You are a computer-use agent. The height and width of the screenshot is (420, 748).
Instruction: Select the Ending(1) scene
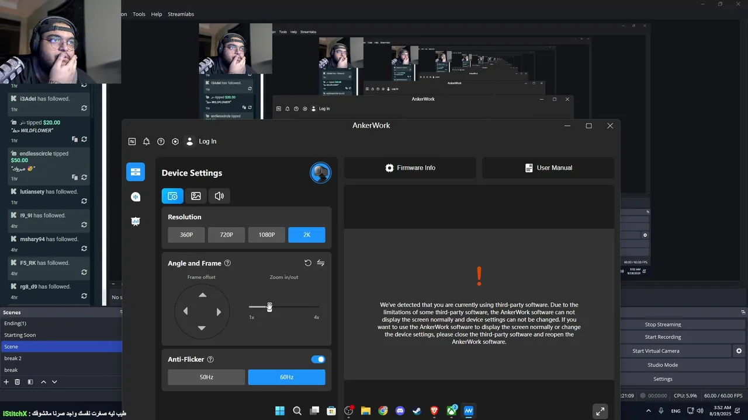[x=61, y=323]
